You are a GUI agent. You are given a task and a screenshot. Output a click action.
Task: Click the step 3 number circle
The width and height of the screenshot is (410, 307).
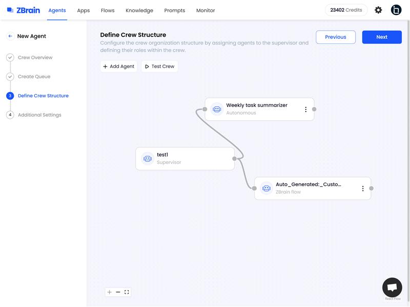tap(10, 96)
